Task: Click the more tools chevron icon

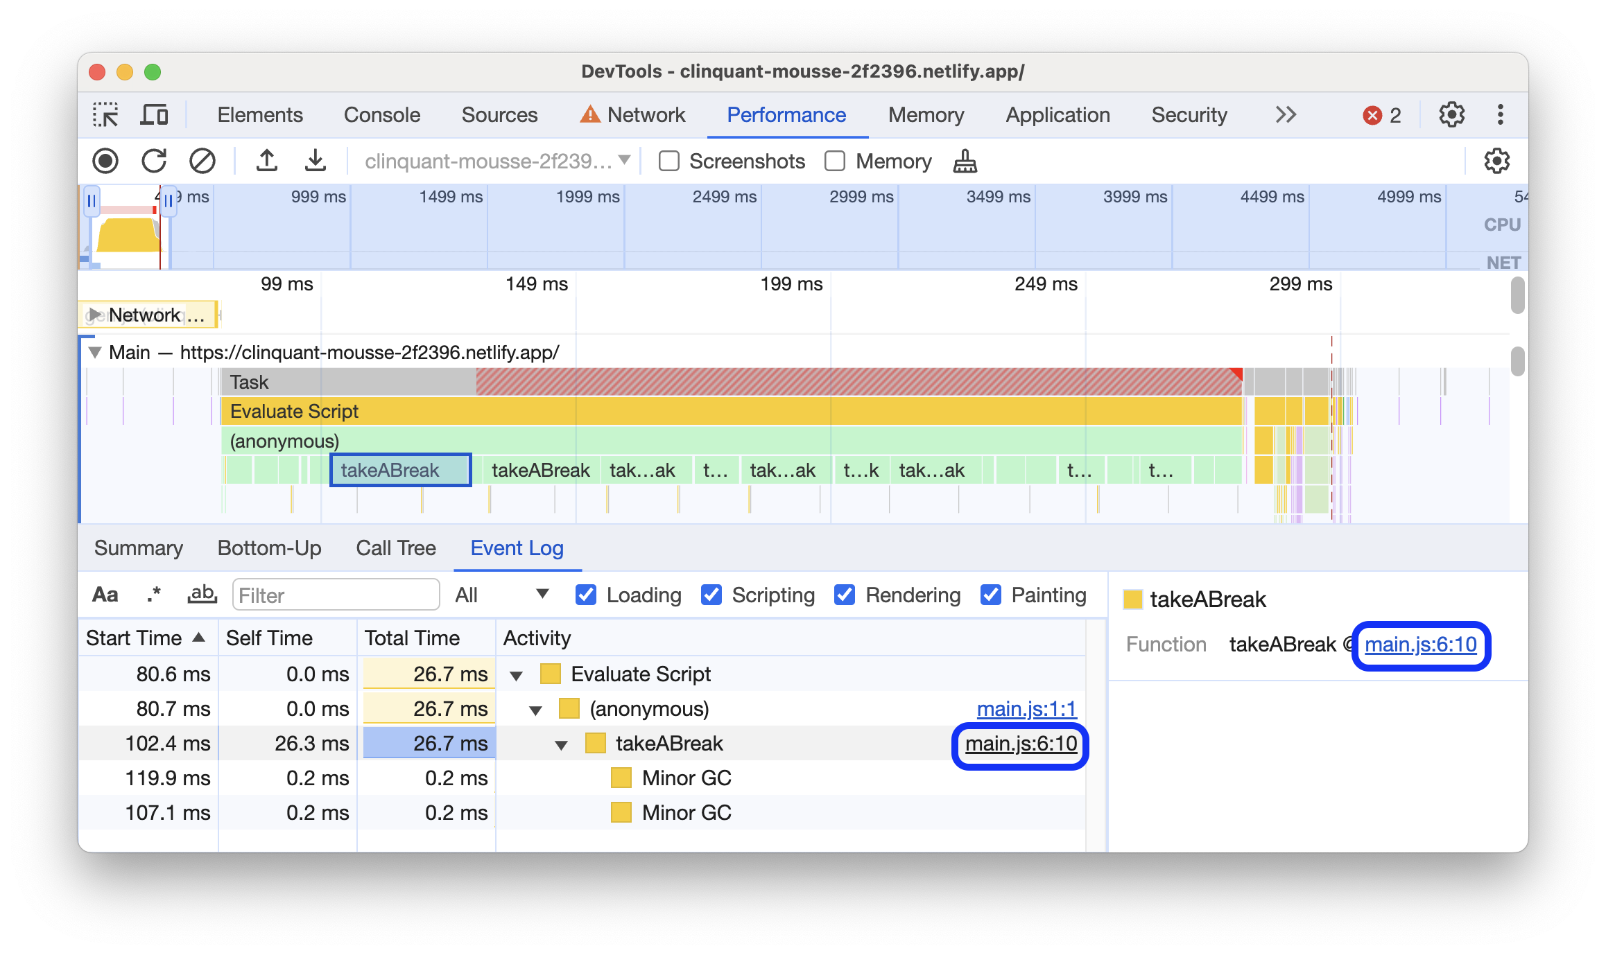Action: pyautogui.click(x=1286, y=114)
